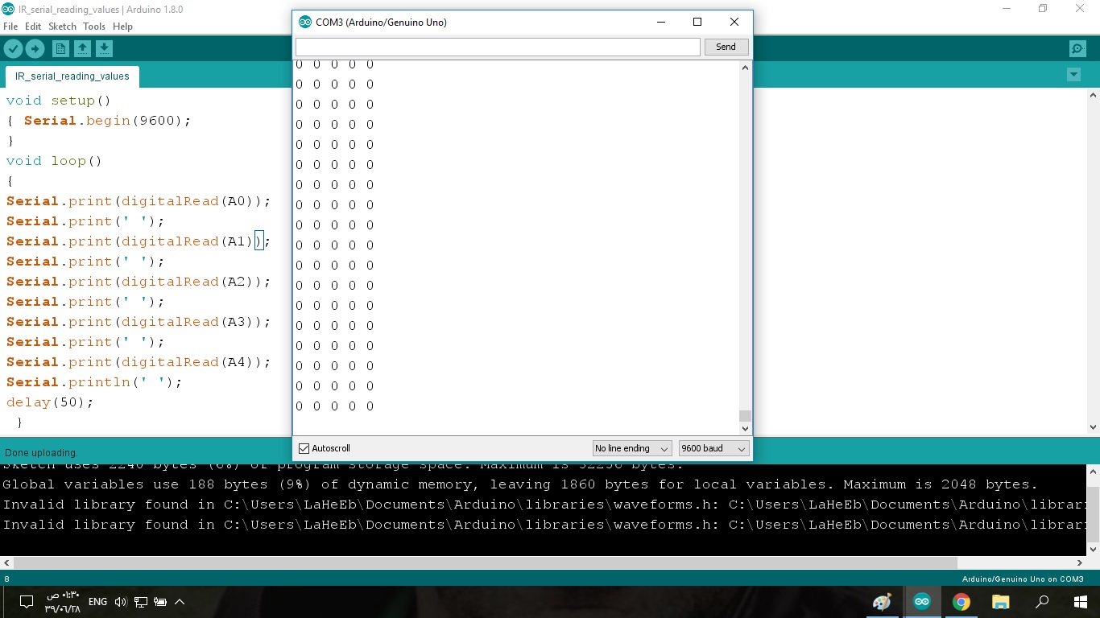Click "Serial.println(' ');" code line
This screenshot has height=618, width=1100.
click(94, 382)
